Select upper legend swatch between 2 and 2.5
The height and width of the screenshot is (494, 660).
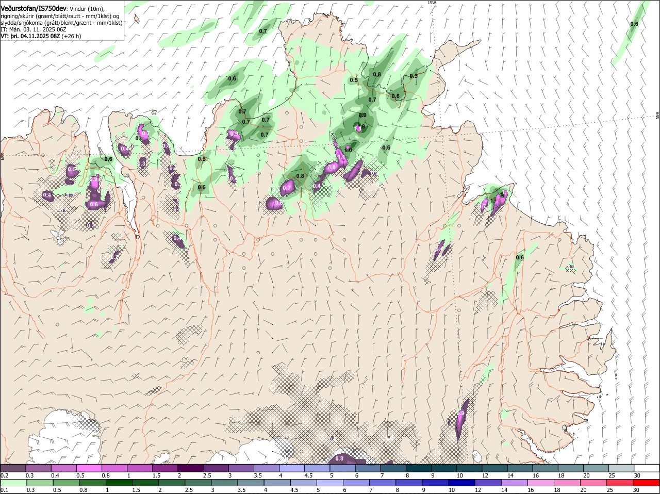[190, 468]
